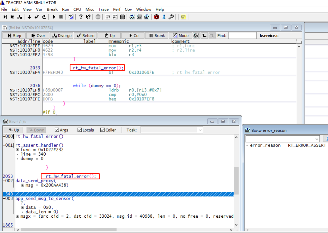Expand the msg = 0x200AA438 entry
Viewport: 328px width, 233px height.
pyautogui.click(x=23, y=185)
